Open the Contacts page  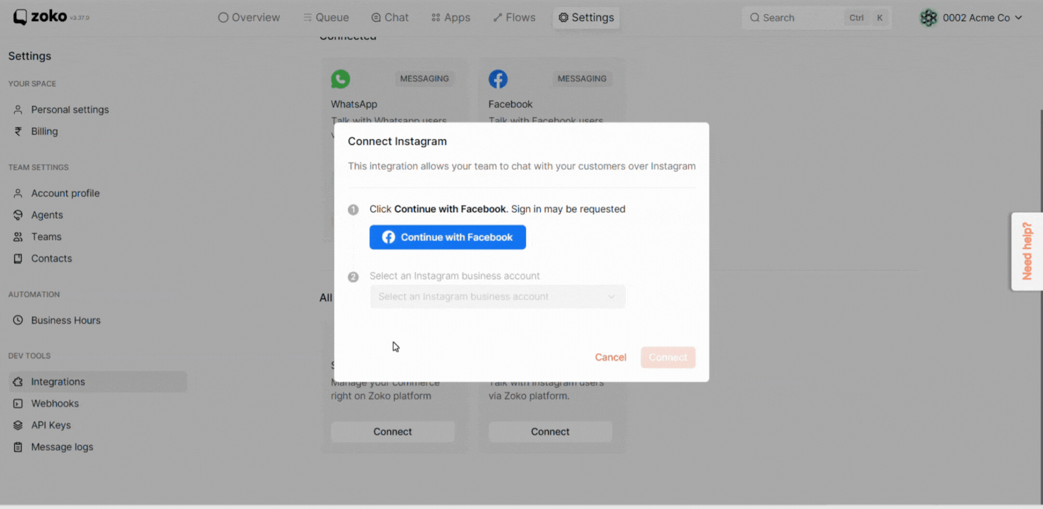51,258
